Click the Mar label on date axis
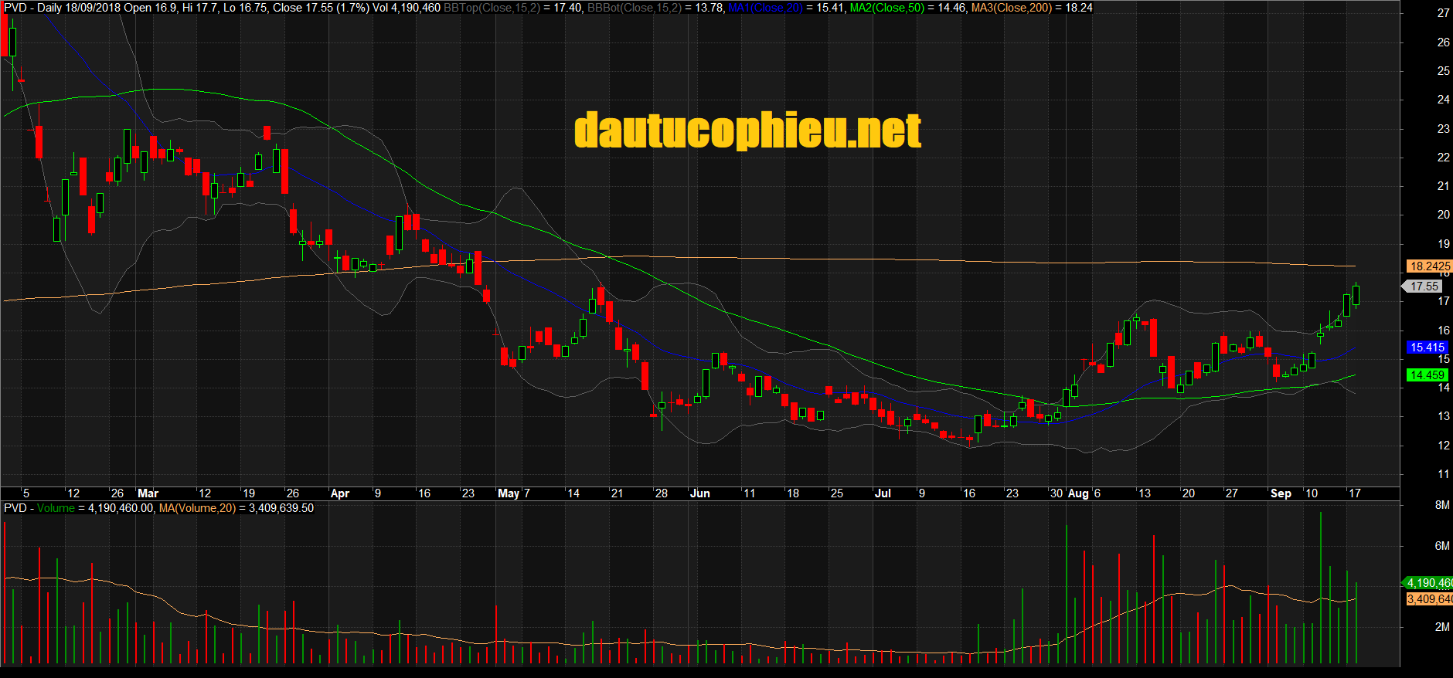This screenshot has width=1453, height=678. pyautogui.click(x=148, y=493)
